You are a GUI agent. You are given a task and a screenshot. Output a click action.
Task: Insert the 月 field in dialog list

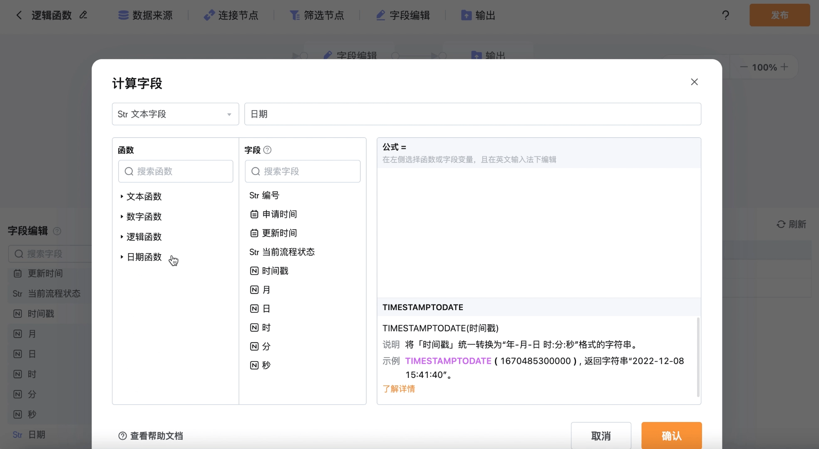(x=260, y=290)
